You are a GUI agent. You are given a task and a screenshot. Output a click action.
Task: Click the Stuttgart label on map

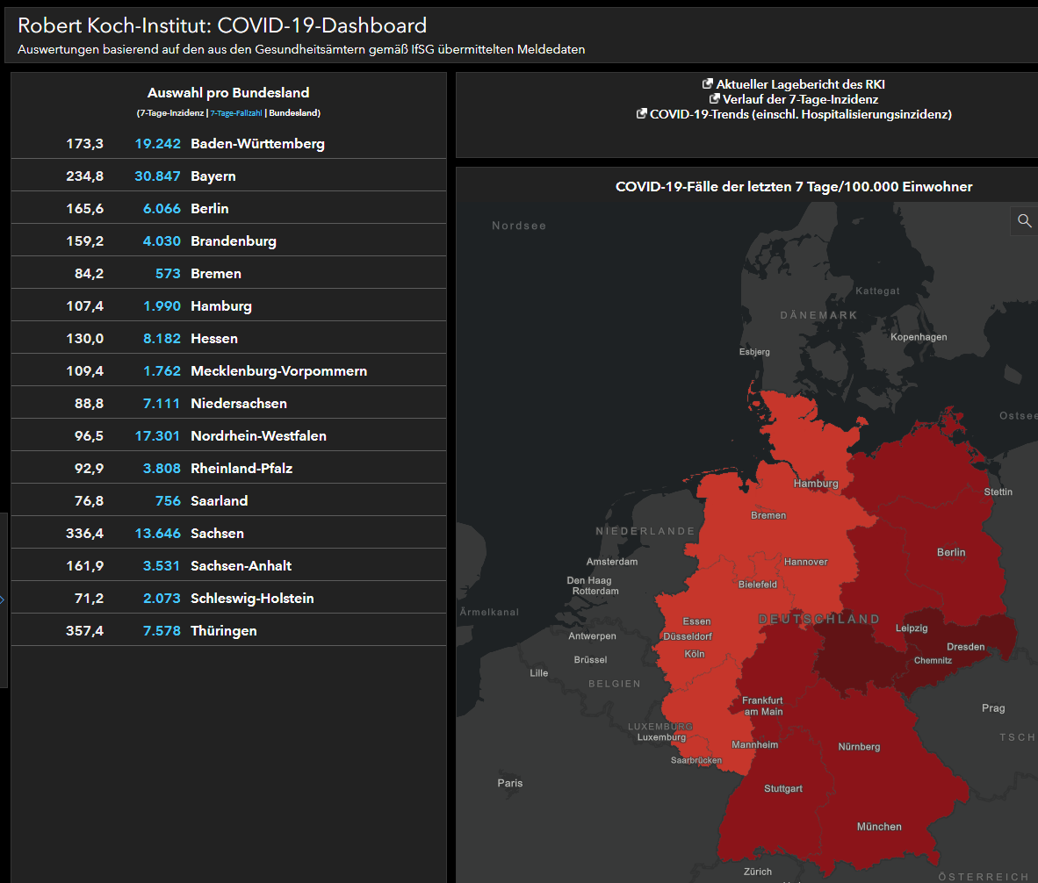click(x=782, y=788)
